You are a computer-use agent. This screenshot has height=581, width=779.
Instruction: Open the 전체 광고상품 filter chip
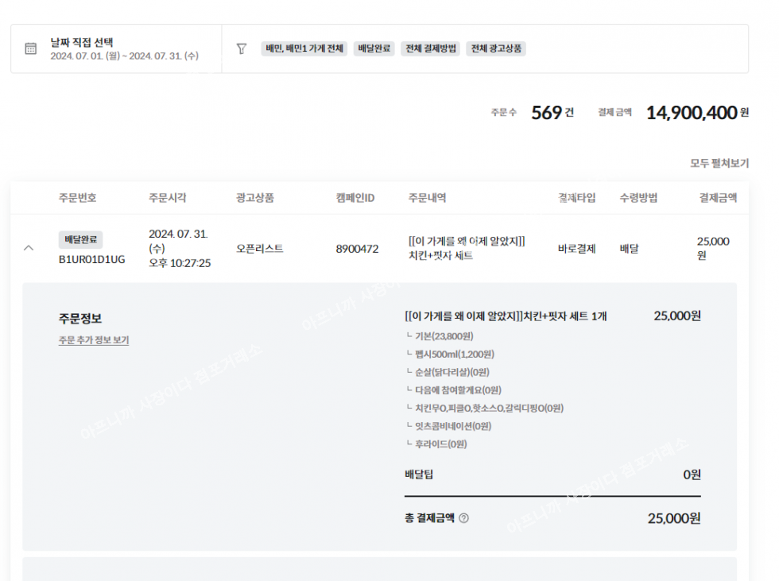[497, 48]
